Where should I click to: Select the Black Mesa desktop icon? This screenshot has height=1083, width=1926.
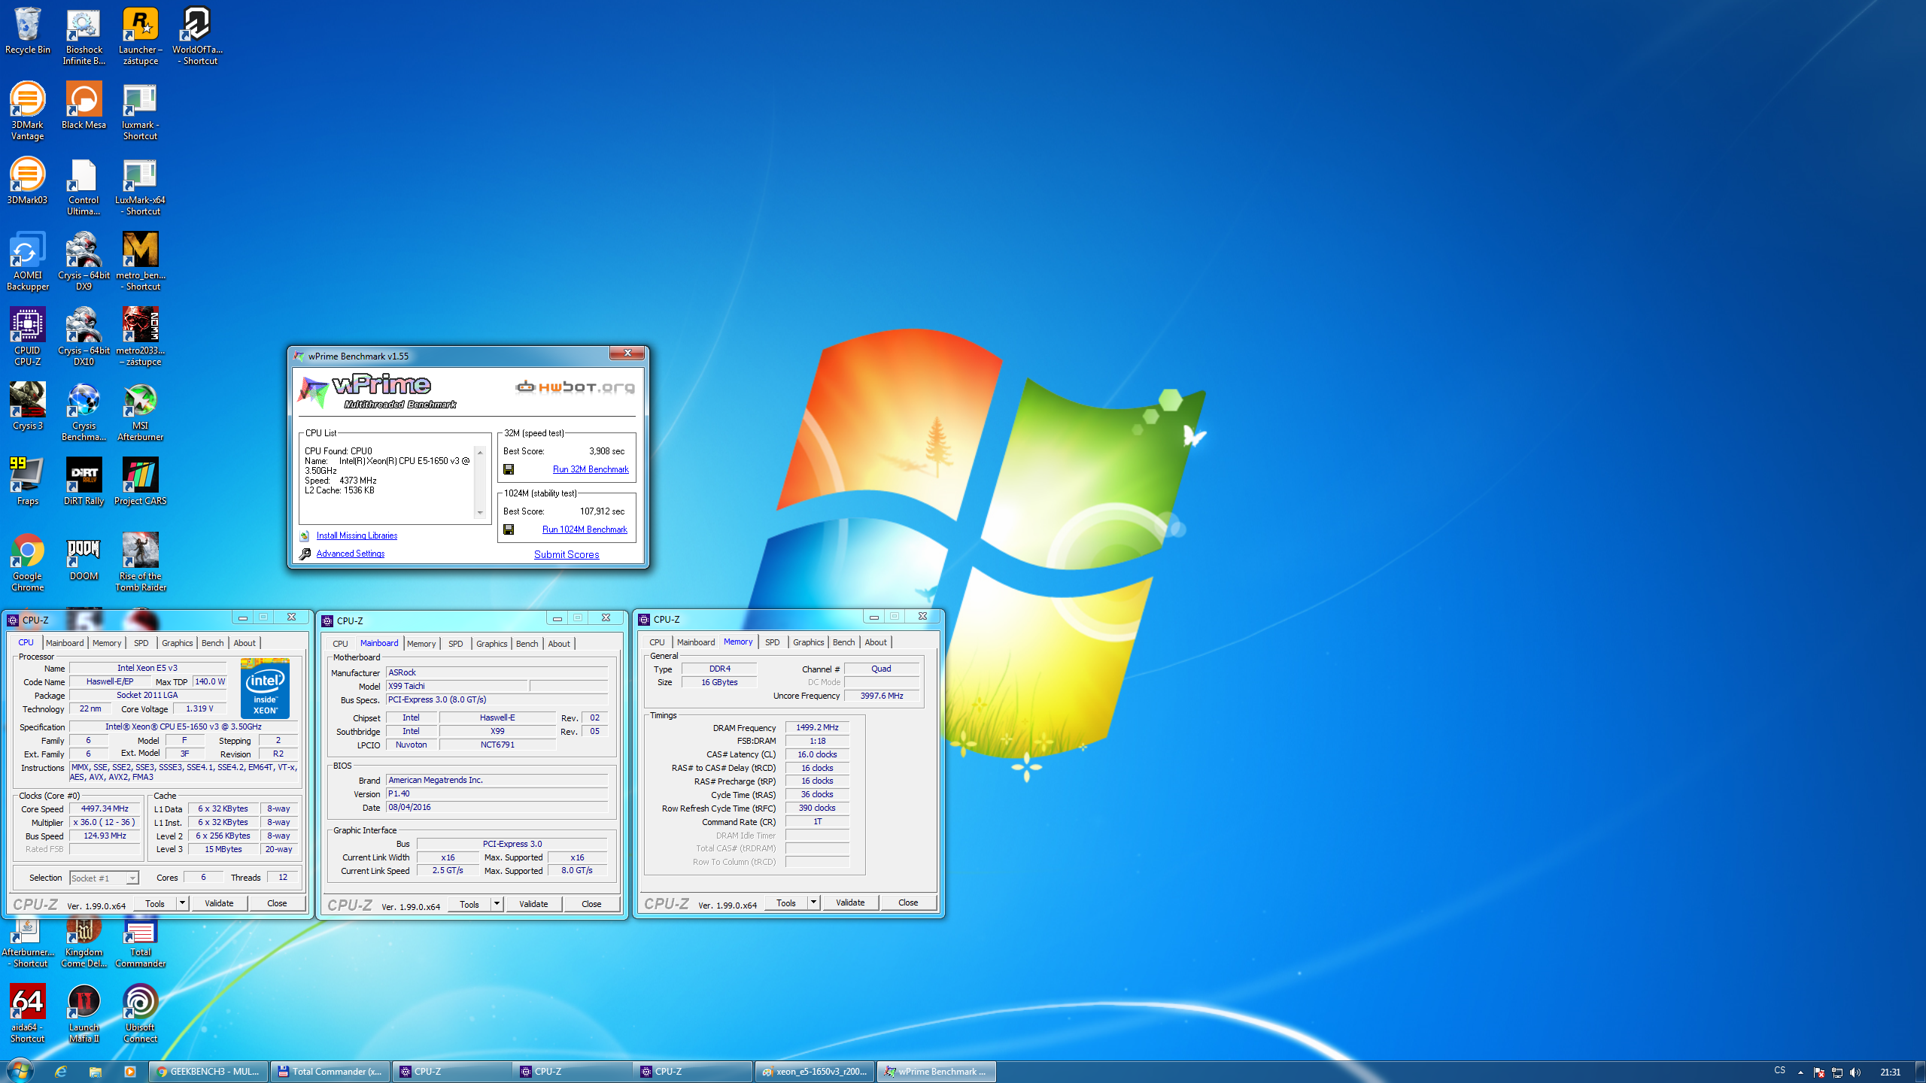[x=84, y=105]
